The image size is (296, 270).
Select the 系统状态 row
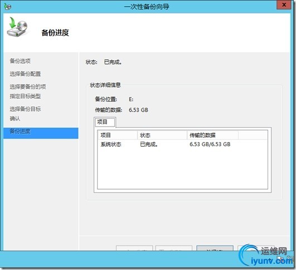(182, 144)
